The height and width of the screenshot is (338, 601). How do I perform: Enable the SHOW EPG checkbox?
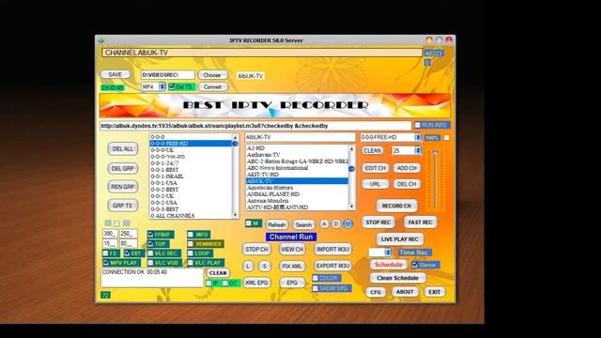pyautogui.click(x=316, y=288)
